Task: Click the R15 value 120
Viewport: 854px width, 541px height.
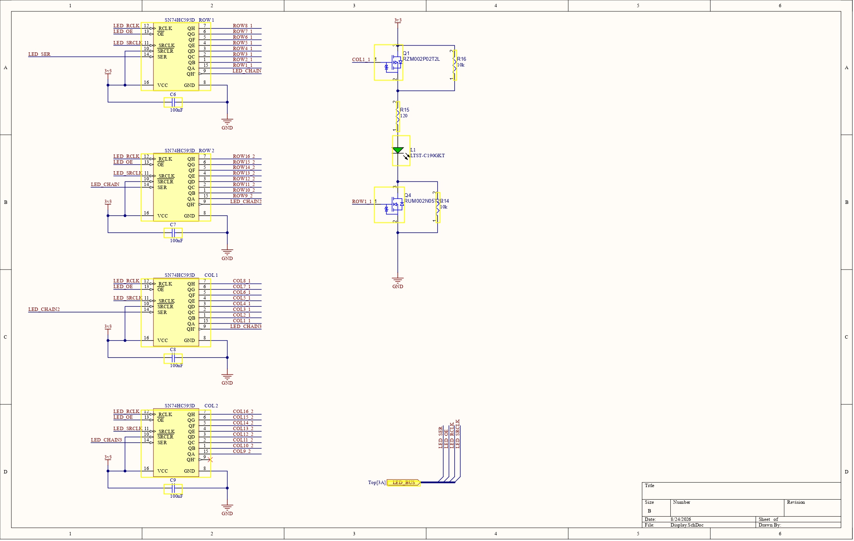Action: [x=403, y=116]
